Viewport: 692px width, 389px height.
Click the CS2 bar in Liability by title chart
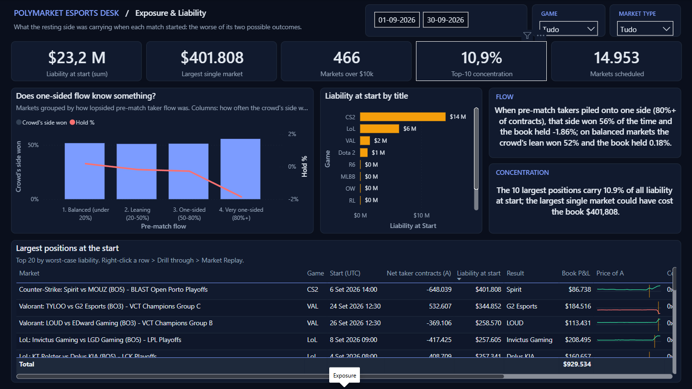click(x=403, y=117)
